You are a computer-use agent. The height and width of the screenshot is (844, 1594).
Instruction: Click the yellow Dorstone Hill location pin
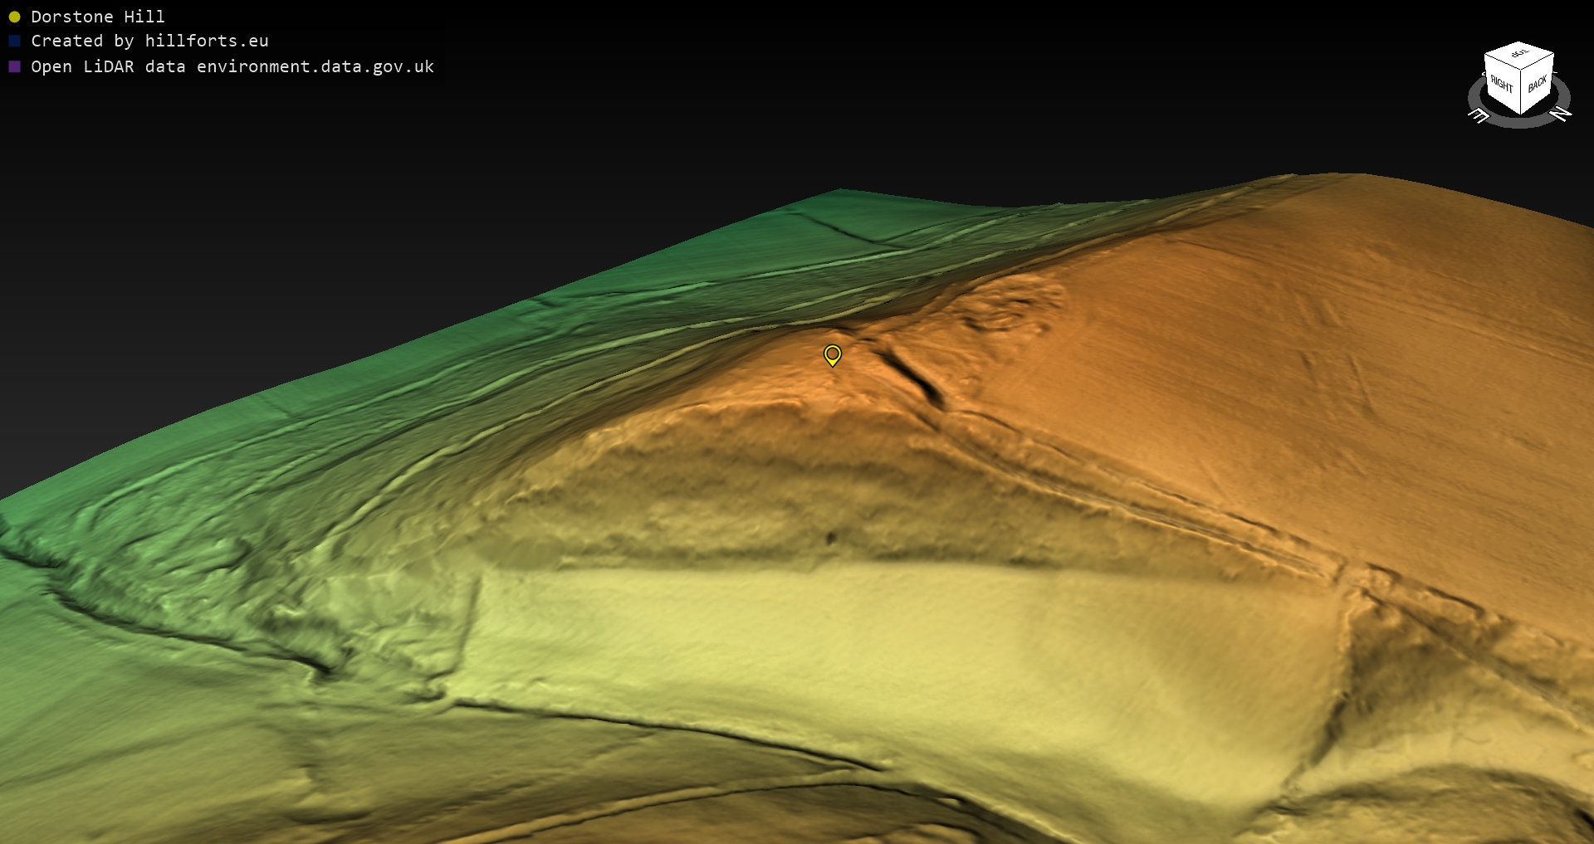tap(832, 354)
